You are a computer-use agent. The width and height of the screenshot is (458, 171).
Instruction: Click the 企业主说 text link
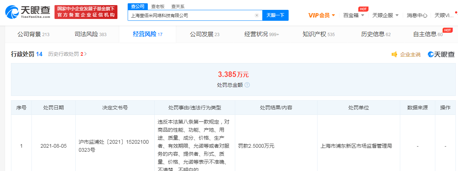tap(410, 54)
